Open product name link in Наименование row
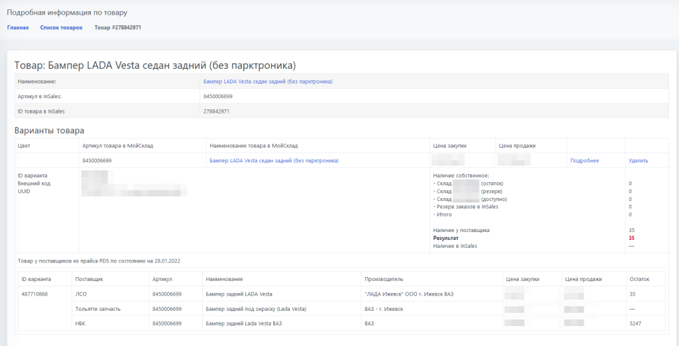 click(x=267, y=82)
